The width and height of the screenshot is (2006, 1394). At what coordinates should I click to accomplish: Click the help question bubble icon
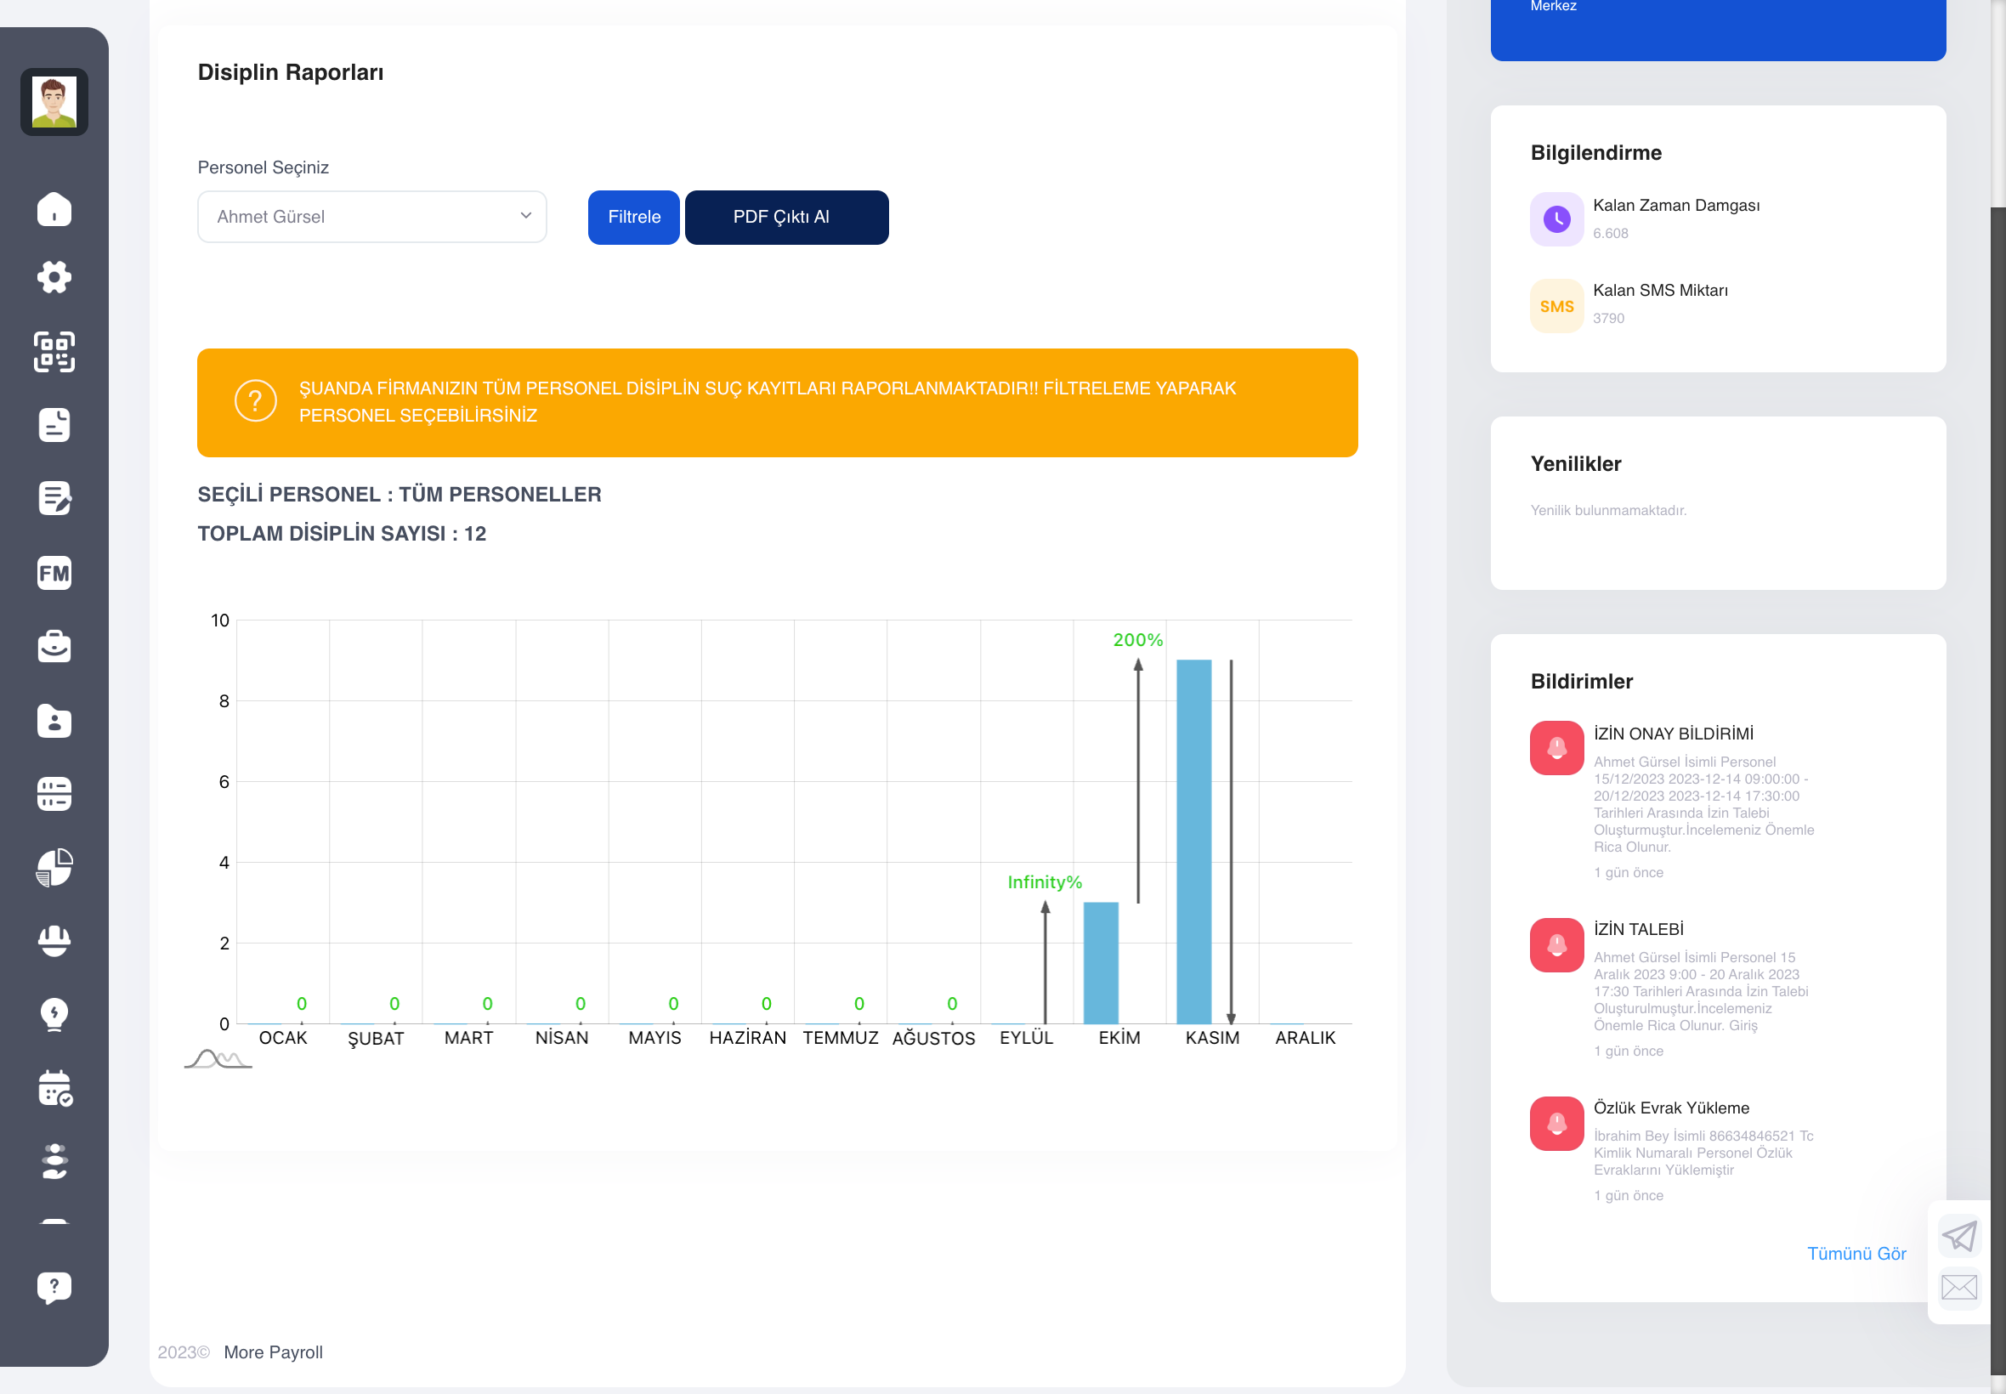pyautogui.click(x=54, y=1288)
